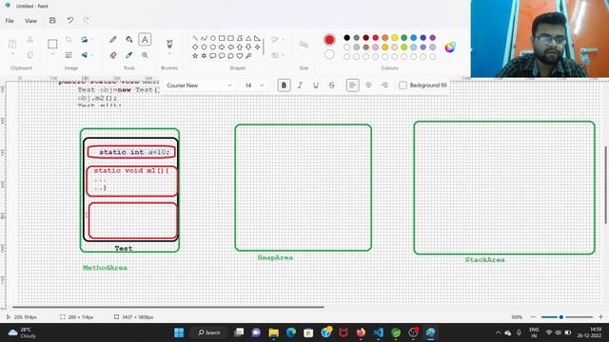Toggle Italic formatting
The image size is (609, 342).
tap(300, 85)
